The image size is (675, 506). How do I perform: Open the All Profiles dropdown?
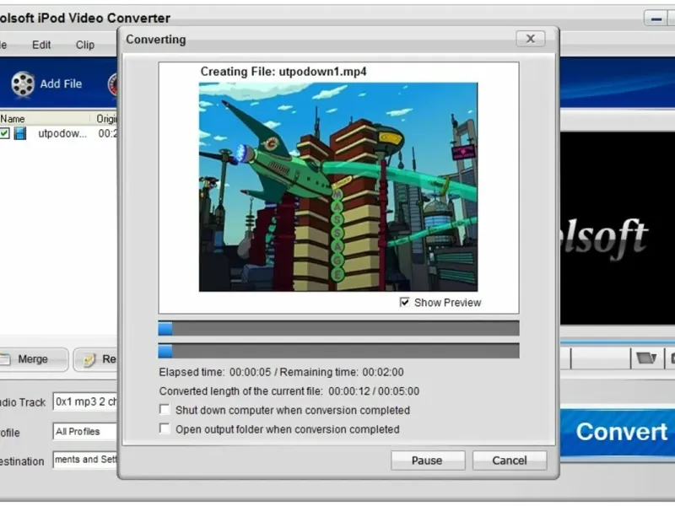[x=85, y=431]
